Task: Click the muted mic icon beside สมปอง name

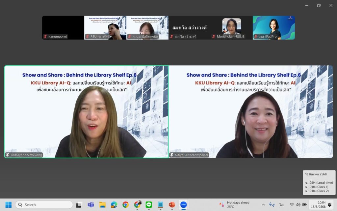Action: (x=130, y=36)
